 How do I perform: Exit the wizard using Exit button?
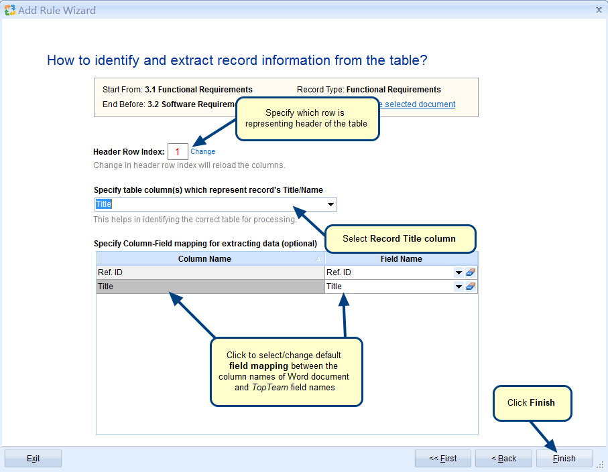pos(33,459)
